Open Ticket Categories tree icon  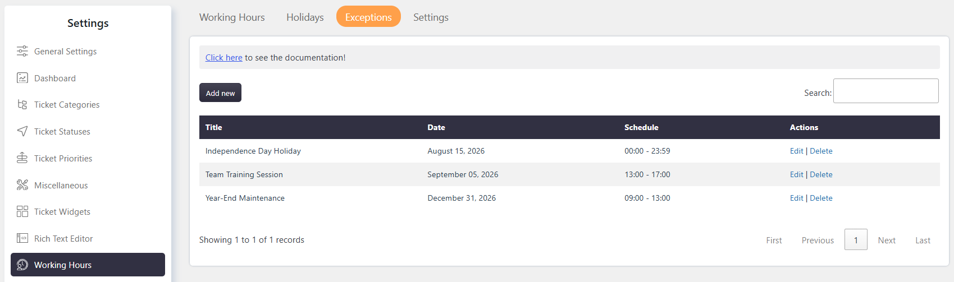coord(22,104)
